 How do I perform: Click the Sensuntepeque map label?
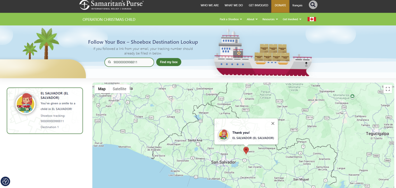point(267,148)
